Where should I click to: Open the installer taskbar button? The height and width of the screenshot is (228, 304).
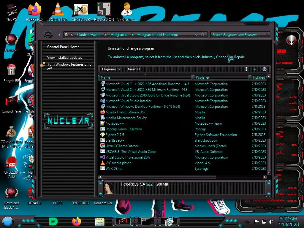(169, 221)
